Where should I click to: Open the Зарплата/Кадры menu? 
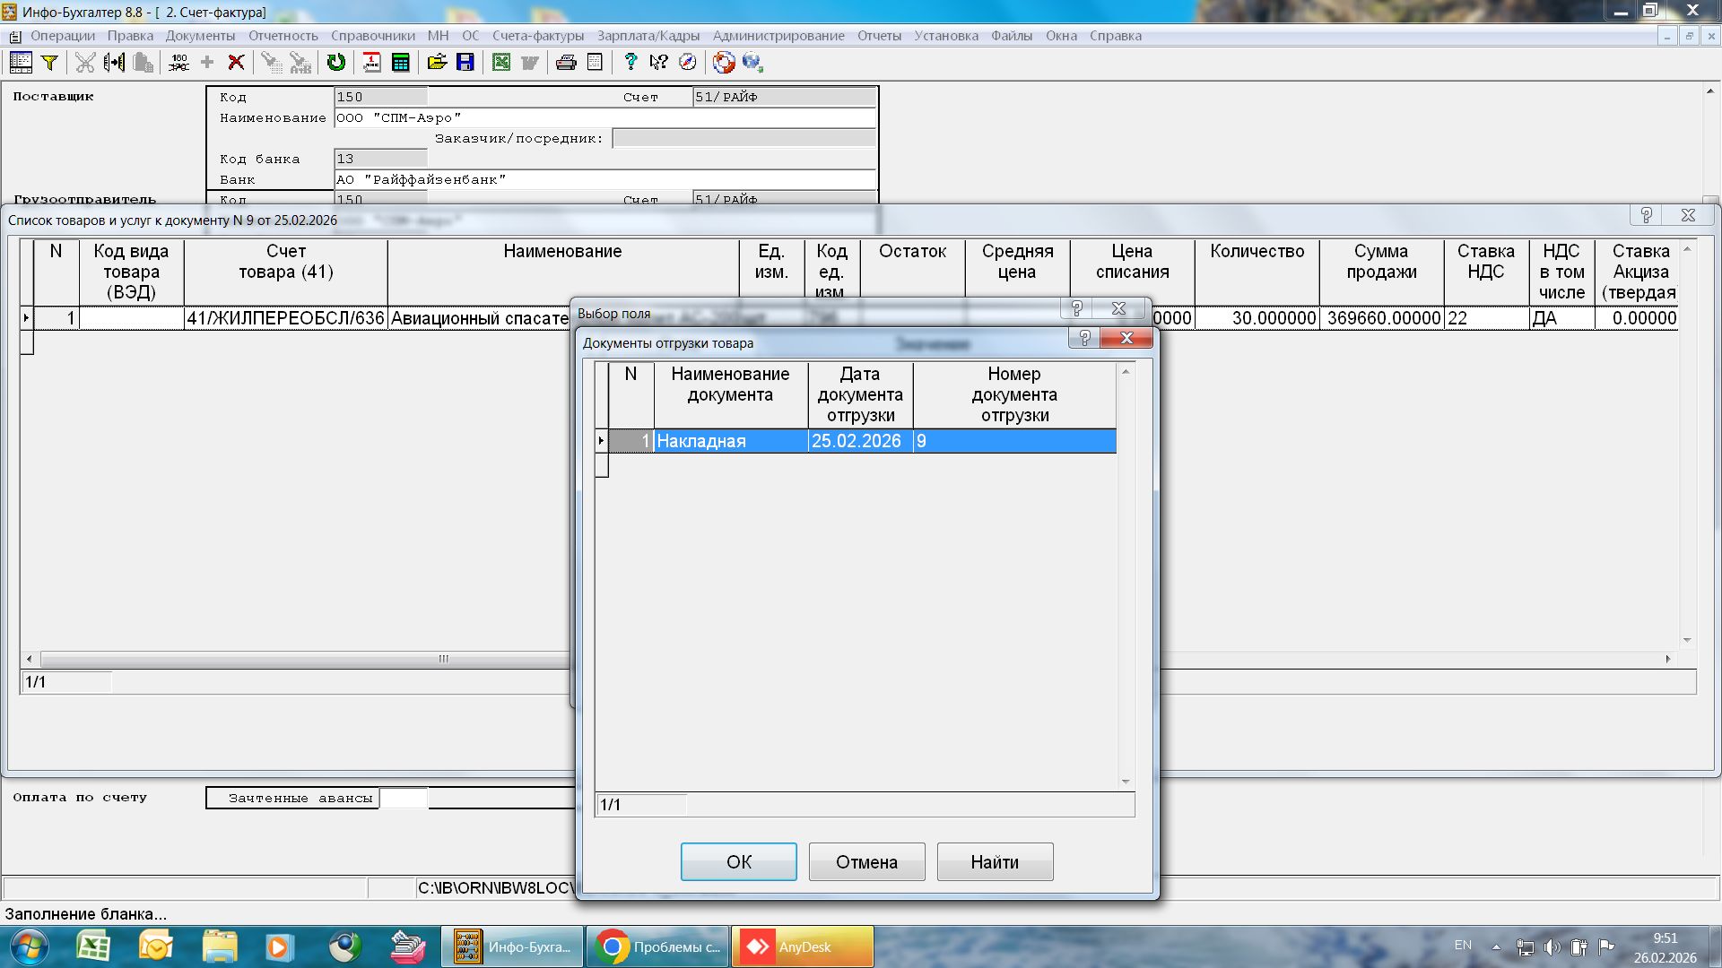(648, 36)
